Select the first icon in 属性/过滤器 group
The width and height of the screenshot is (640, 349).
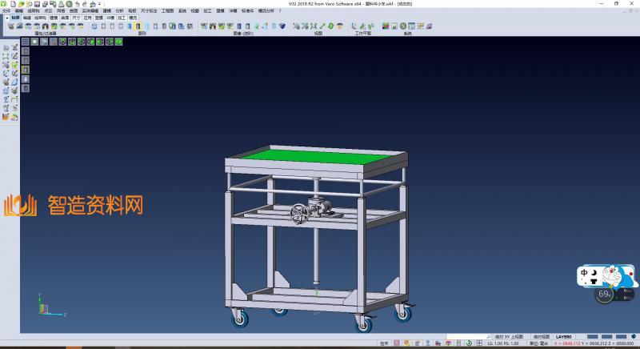click(10, 26)
